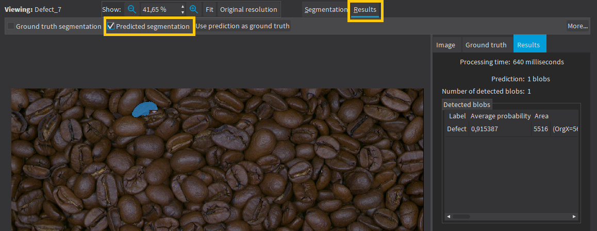Click the zoom out magnifier icon

132,9
